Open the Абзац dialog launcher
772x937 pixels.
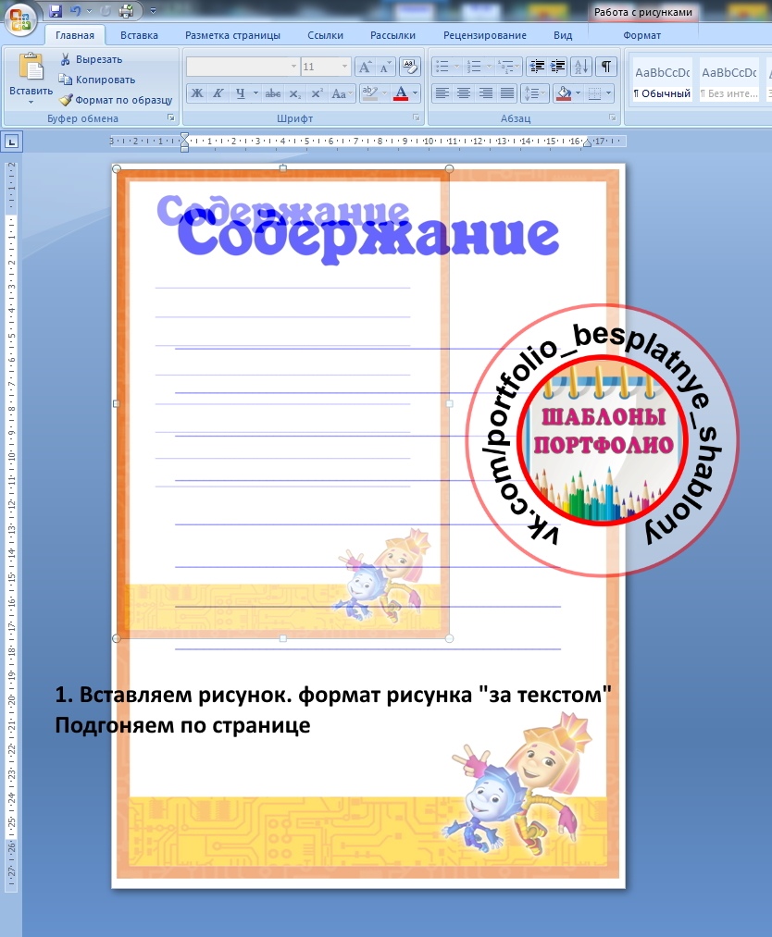pyautogui.click(x=613, y=118)
